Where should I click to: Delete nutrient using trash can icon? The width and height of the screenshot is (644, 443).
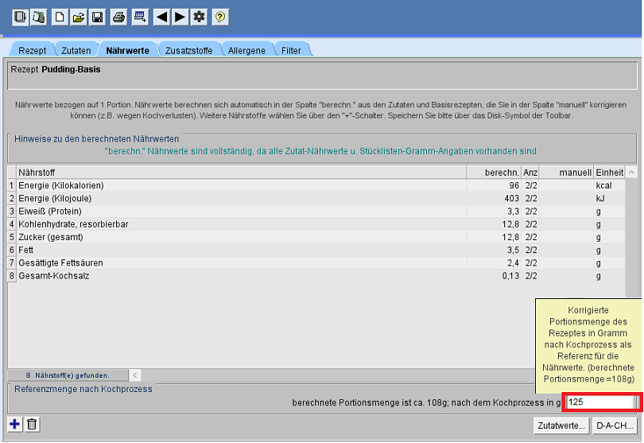[32, 425]
